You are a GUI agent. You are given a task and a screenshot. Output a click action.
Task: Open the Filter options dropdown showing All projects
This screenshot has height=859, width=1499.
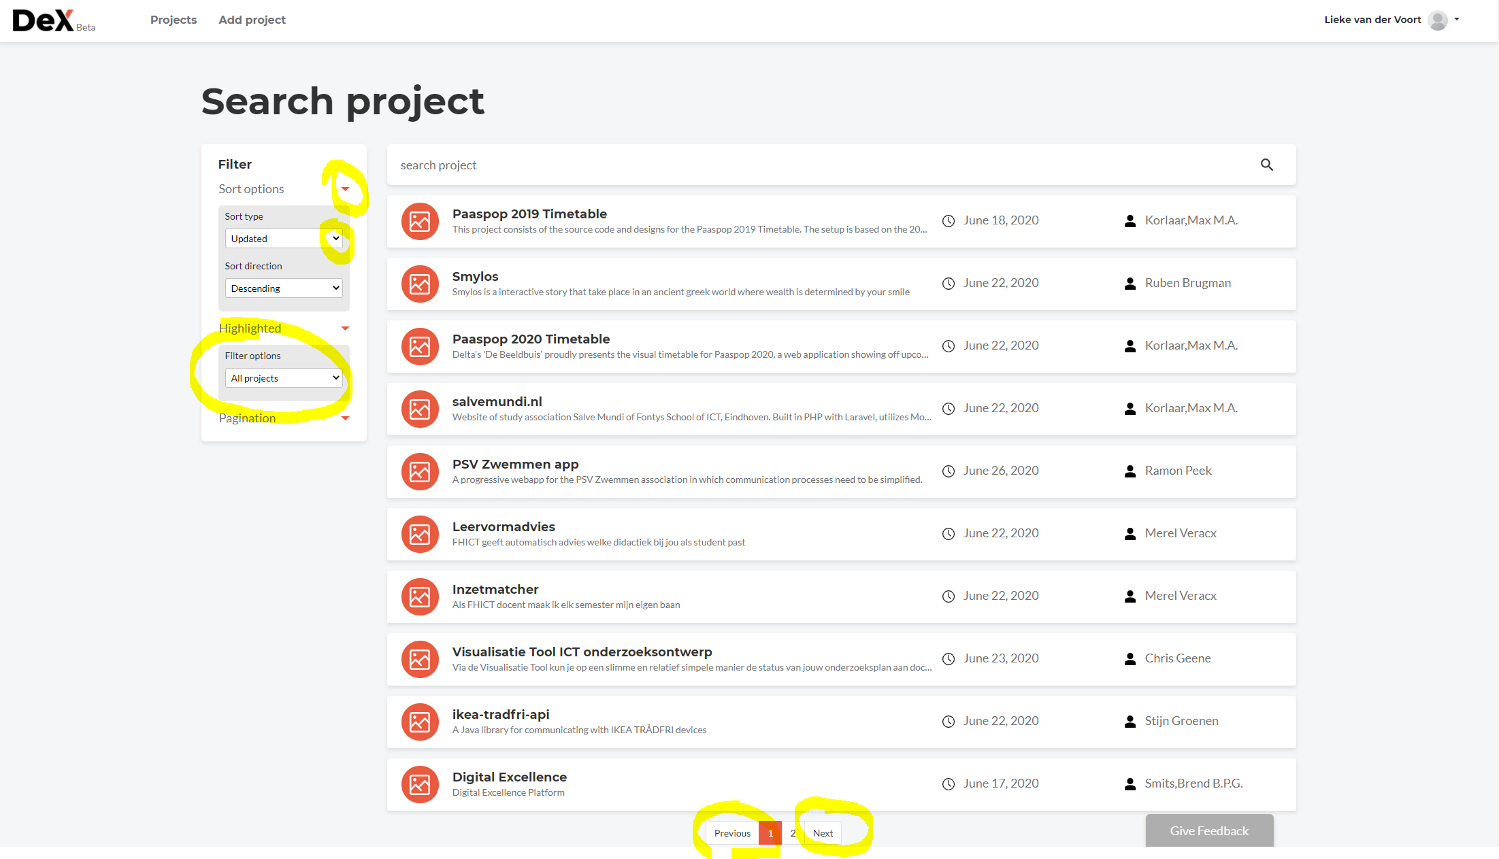283,377
